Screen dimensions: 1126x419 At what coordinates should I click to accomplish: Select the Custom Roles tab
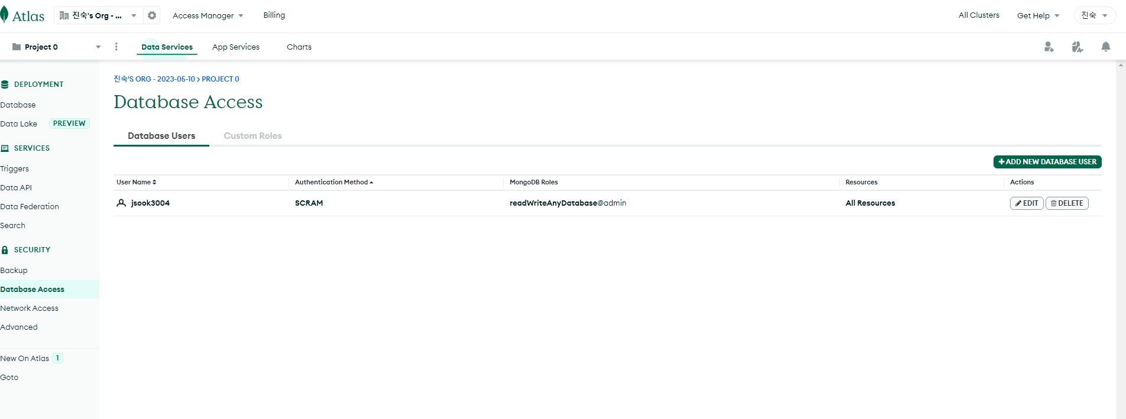[253, 135]
